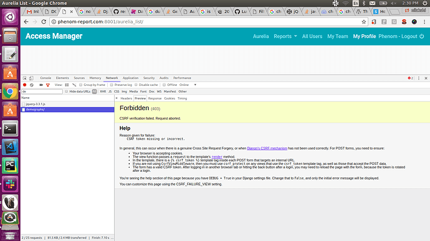Open the DevTools three-dot customize menu
Screen dimensions: 430x241
pyautogui.click(x=419, y=78)
